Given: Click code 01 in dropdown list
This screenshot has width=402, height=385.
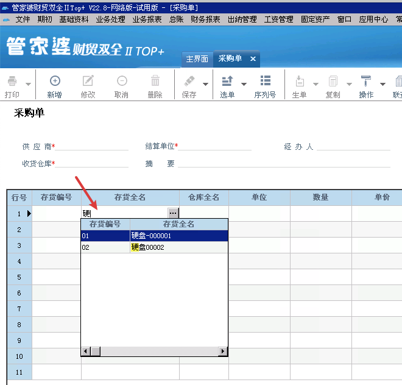Looking at the screenshot, I should pos(105,236).
